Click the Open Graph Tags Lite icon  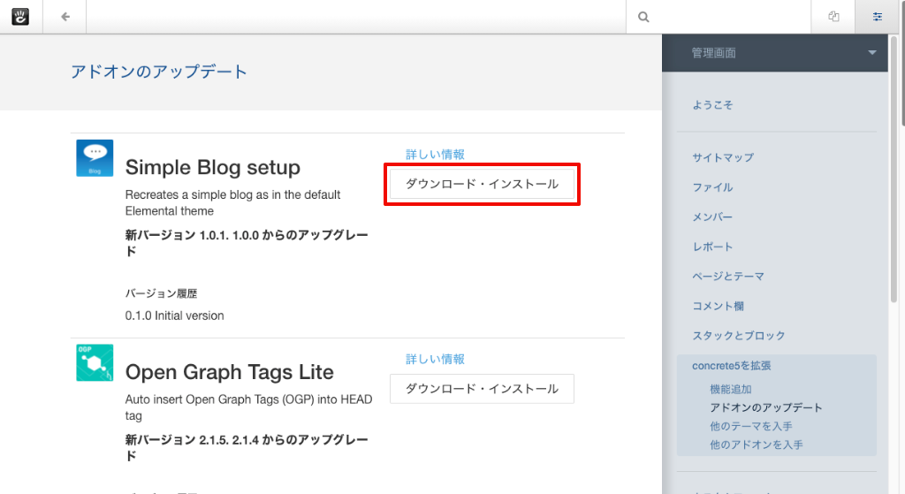tap(95, 363)
